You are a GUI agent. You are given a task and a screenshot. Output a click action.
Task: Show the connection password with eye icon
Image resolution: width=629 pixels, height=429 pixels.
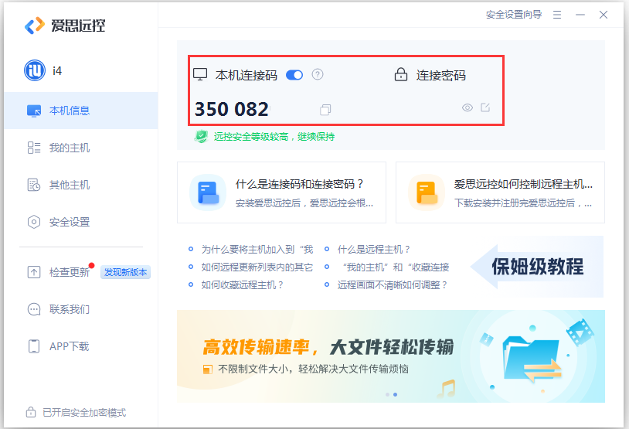pos(467,107)
